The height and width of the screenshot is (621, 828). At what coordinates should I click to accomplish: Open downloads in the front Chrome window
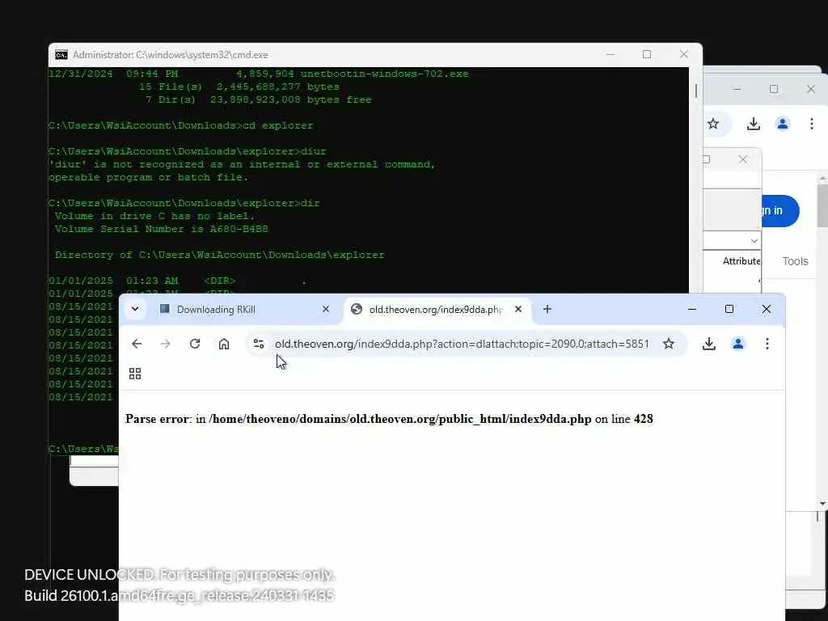(x=708, y=344)
